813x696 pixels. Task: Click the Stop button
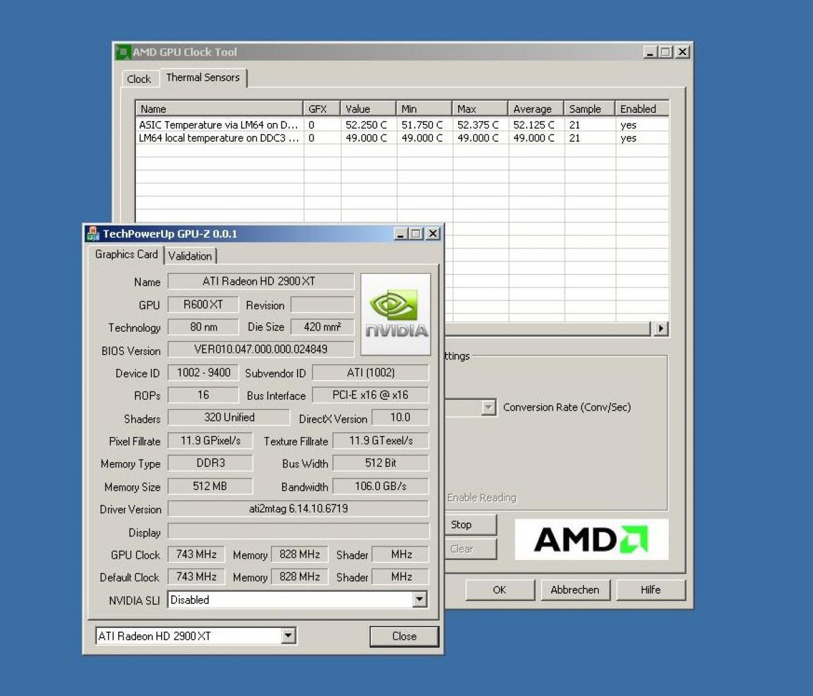470,525
